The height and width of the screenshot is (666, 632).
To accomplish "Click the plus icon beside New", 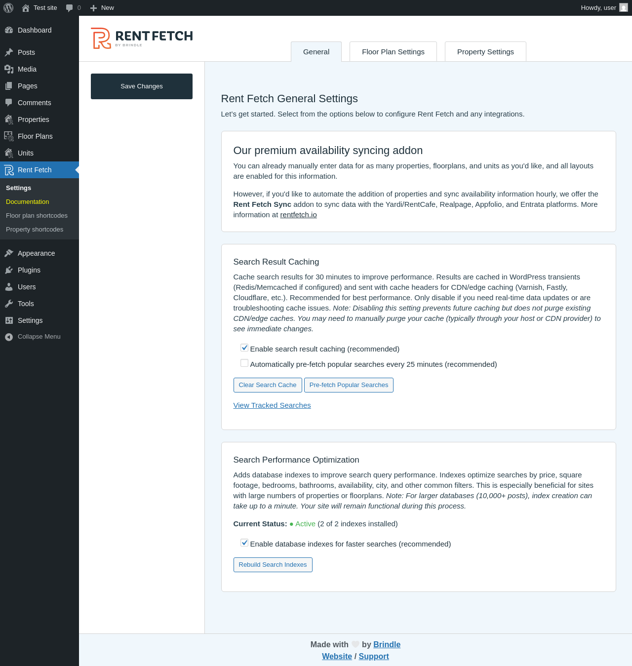I will (93, 8).
